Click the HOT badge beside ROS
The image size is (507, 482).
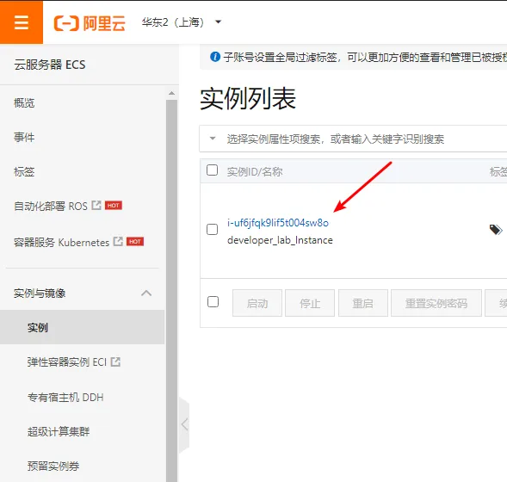click(x=114, y=206)
